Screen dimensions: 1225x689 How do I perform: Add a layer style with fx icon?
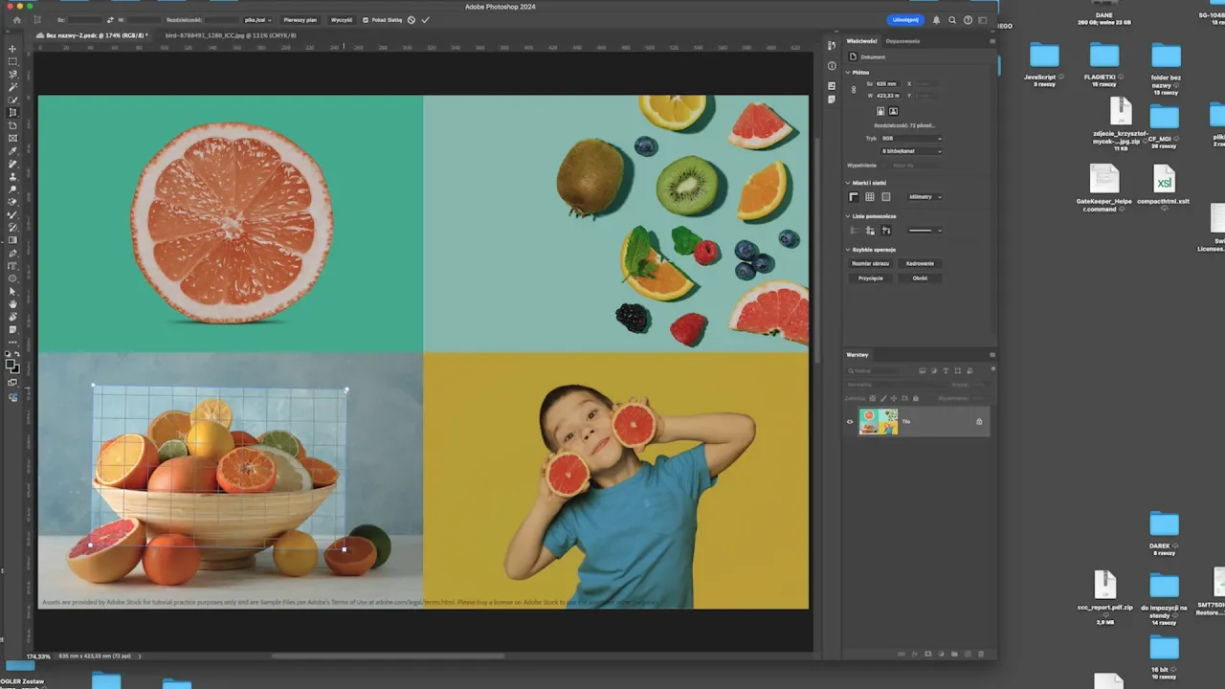(x=914, y=654)
